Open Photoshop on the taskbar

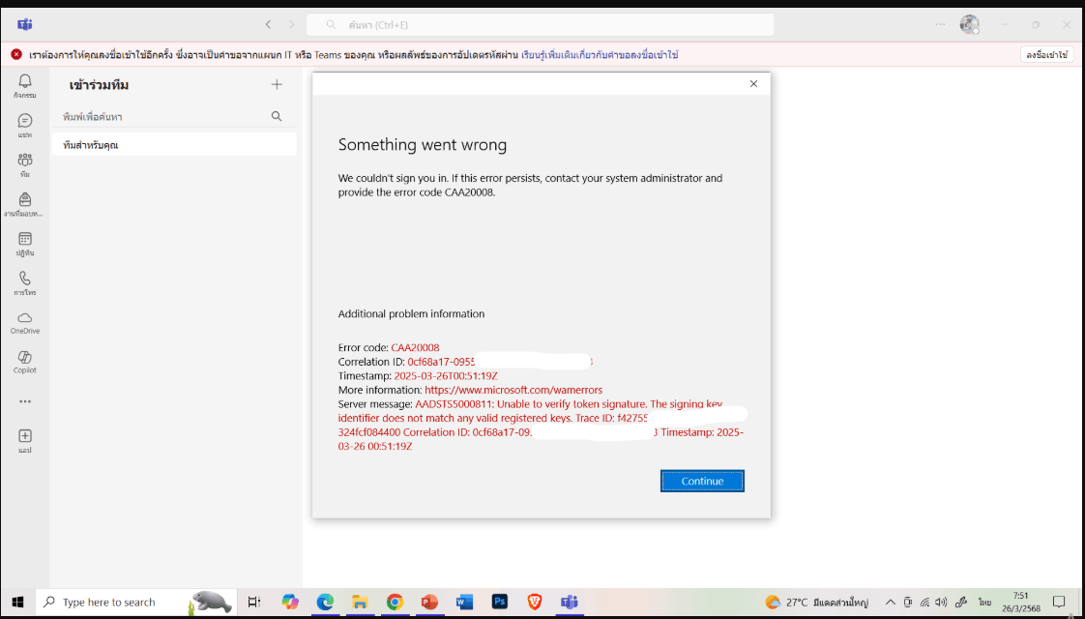point(500,602)
